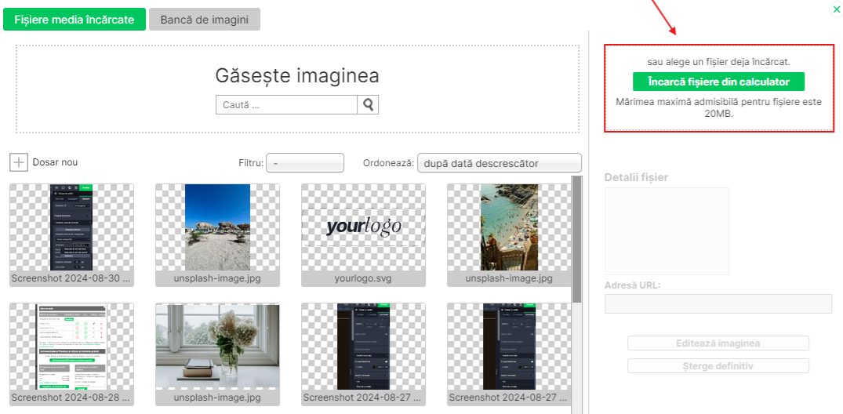843x414 pixels.
Task: Click the Dosar nou label
Action: tap(55, 162)
